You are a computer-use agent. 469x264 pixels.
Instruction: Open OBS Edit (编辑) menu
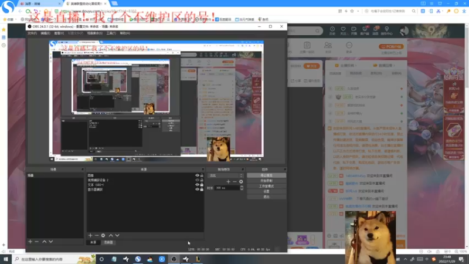pyautogui.click(x=45, y=33)
